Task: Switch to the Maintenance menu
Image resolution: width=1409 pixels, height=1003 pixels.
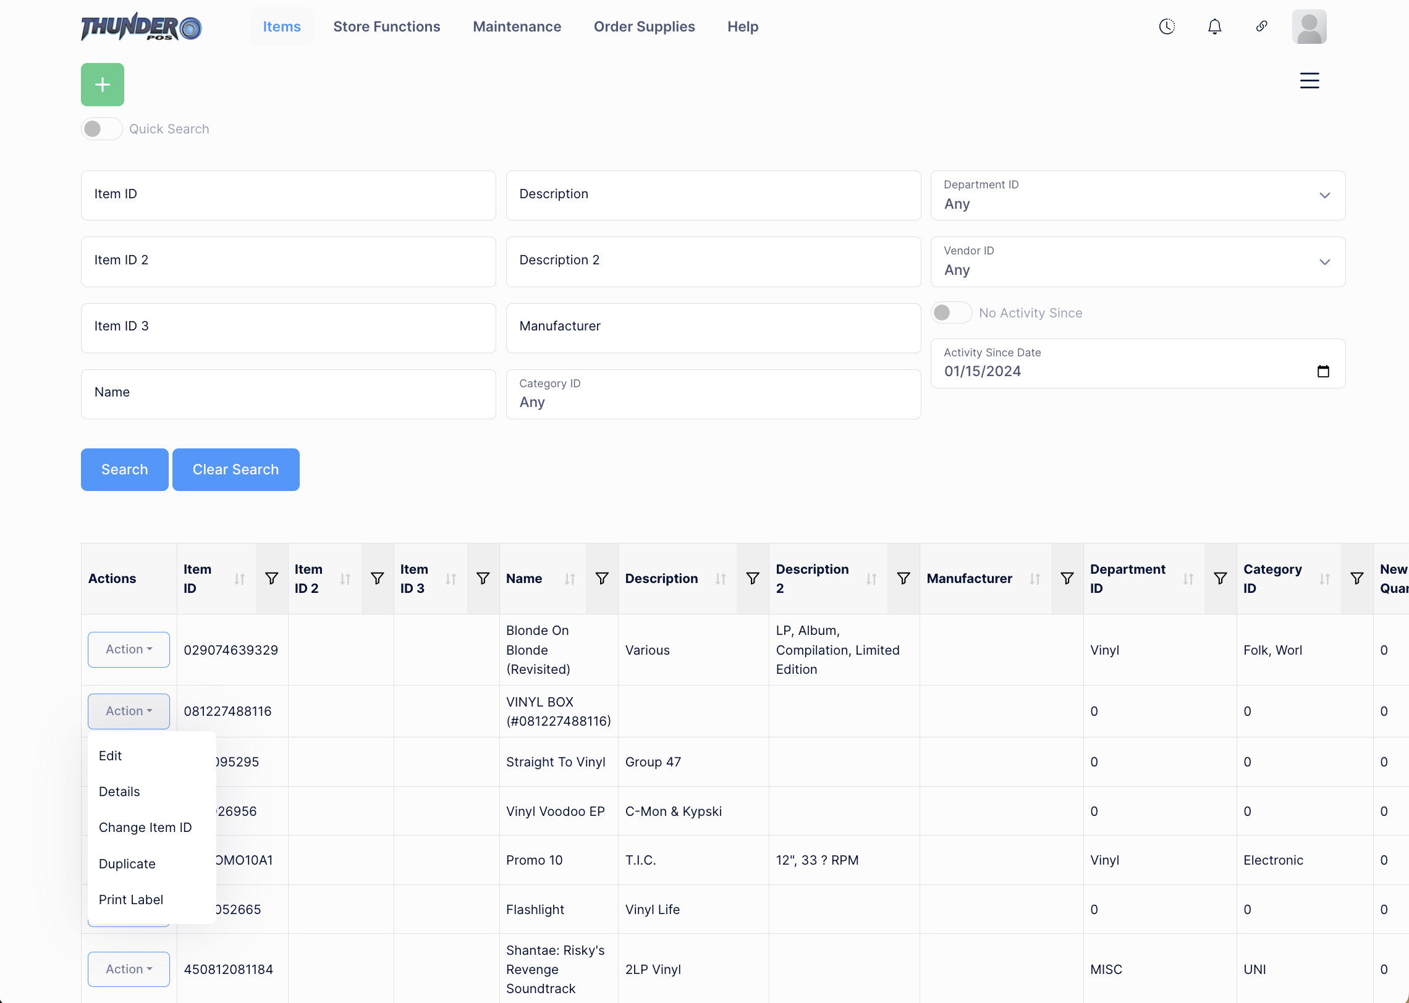Action: click(517, 26)
